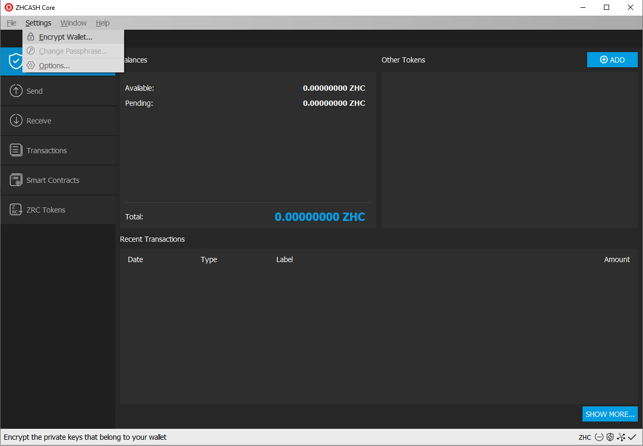Click the Total balance in blue
Screen dimensions: 643x446
click(x=320, y=217)
